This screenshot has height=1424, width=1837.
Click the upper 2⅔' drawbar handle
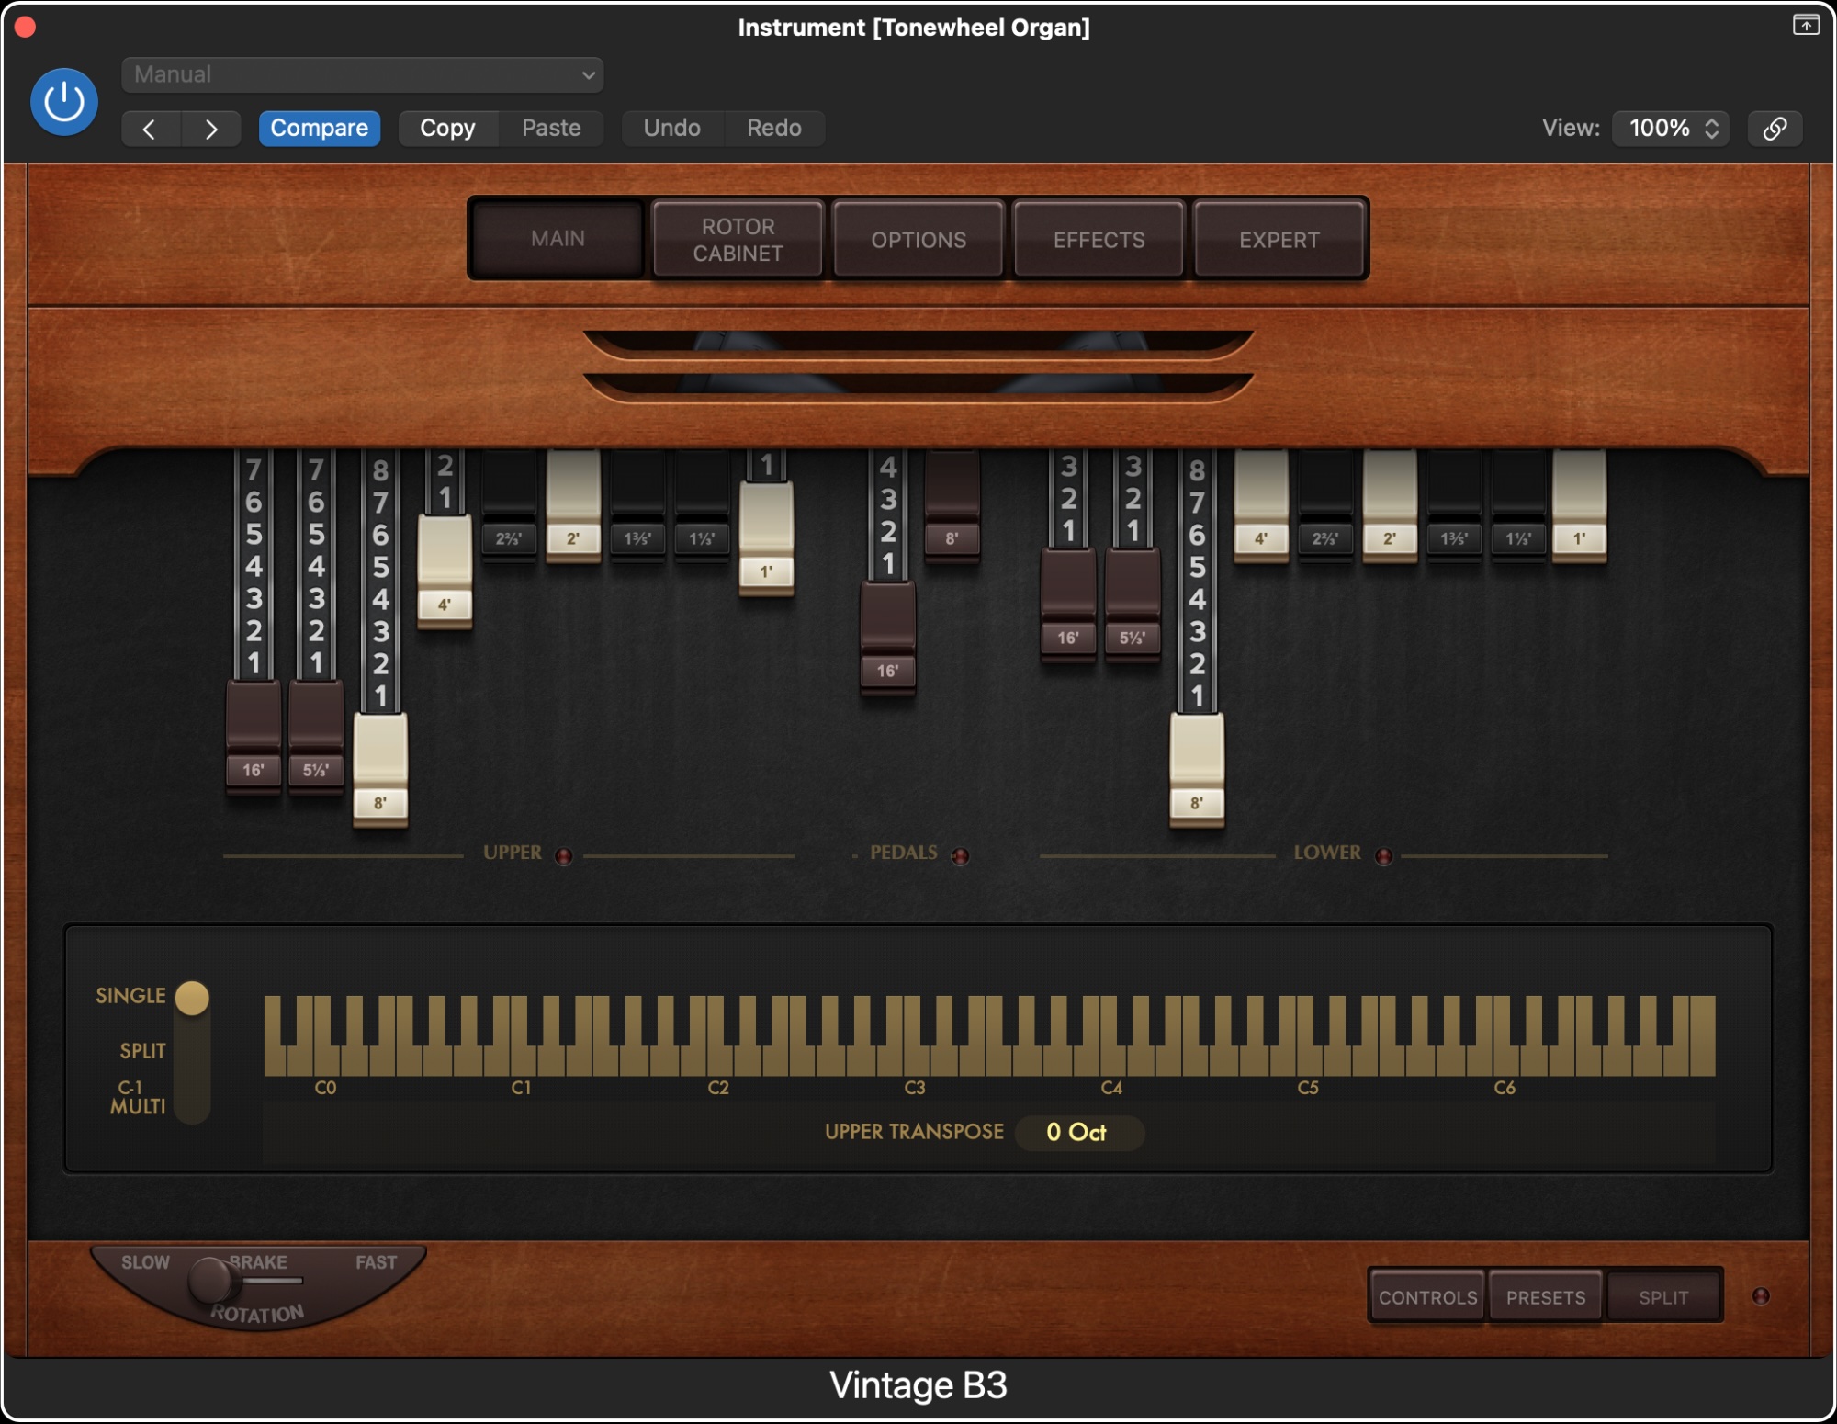pos(509,505)
